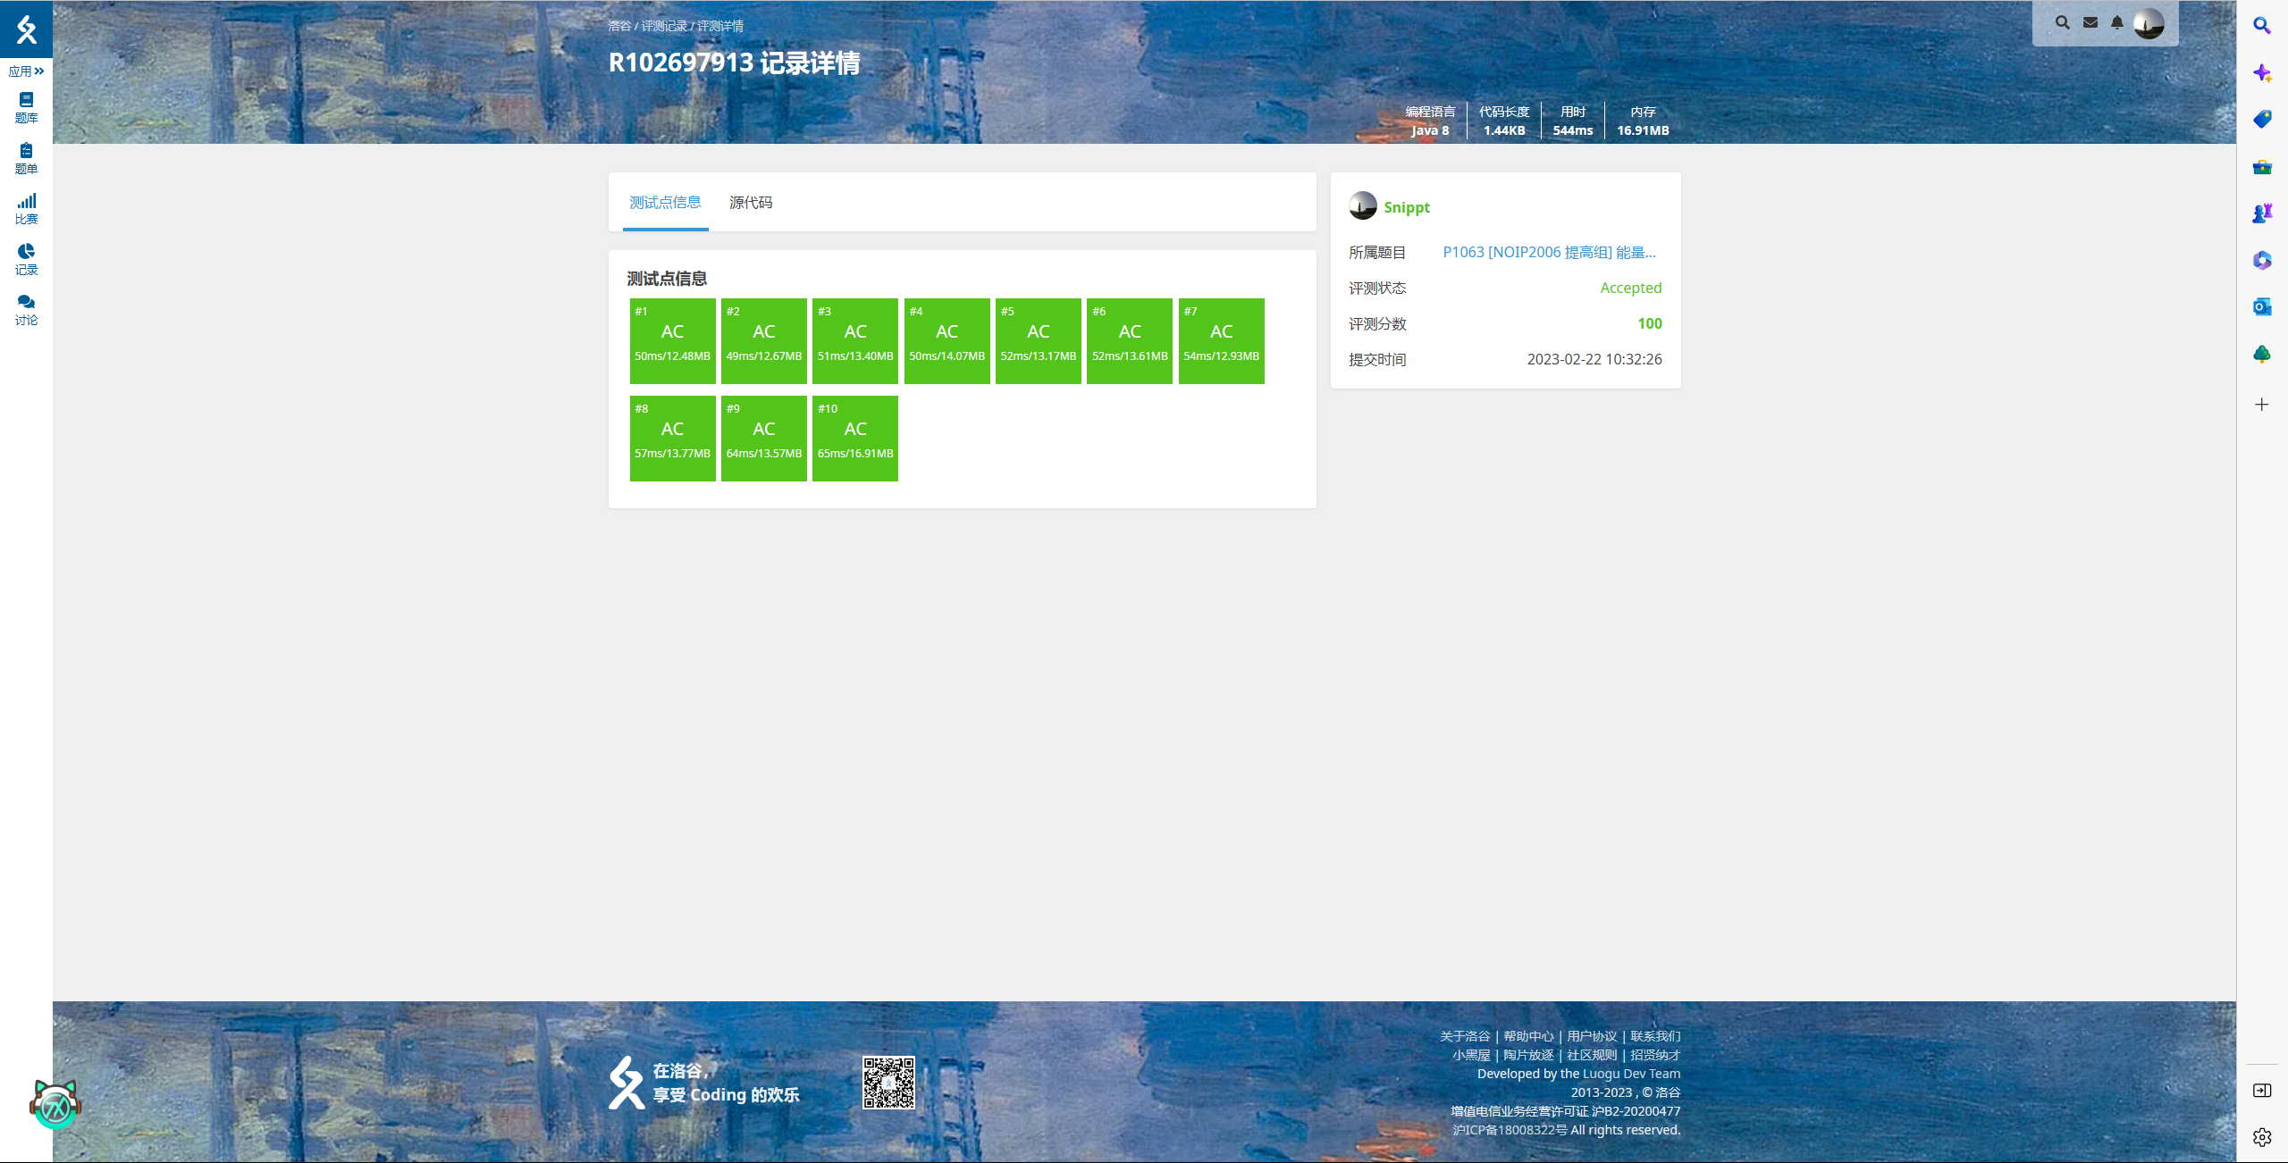Click the Accepted status text

click(1631, 288)
